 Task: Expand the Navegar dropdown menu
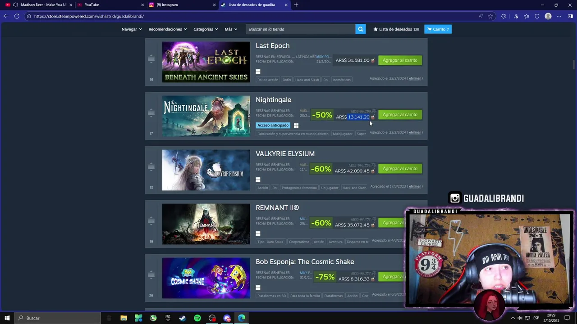click(x=132, y=29)
